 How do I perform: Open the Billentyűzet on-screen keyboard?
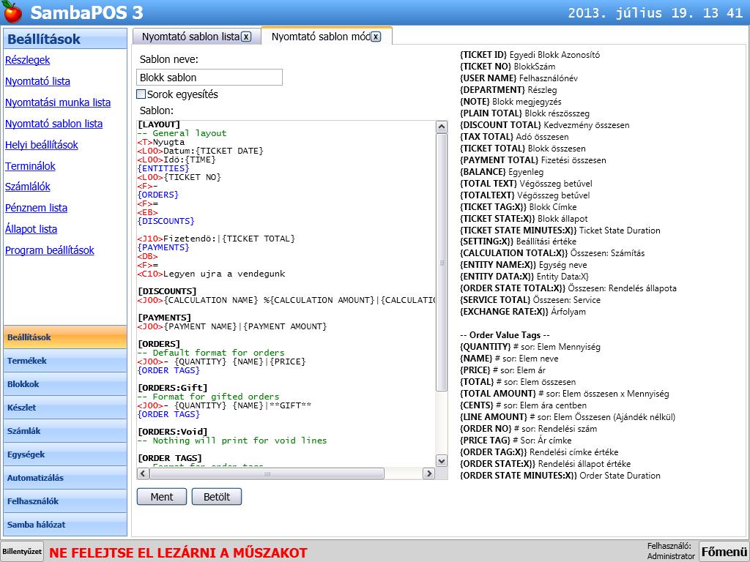(22, 551)
